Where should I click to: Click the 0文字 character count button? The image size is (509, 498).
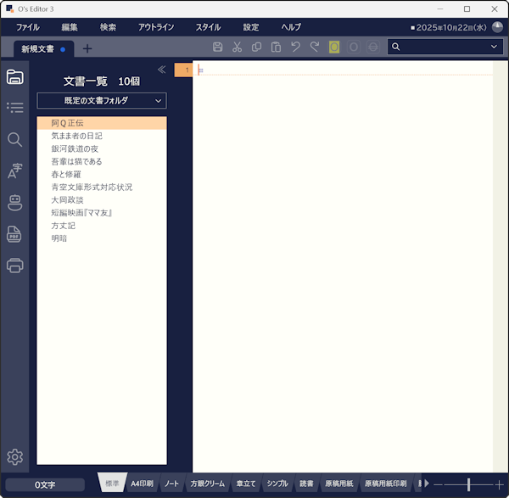point(45,484)
